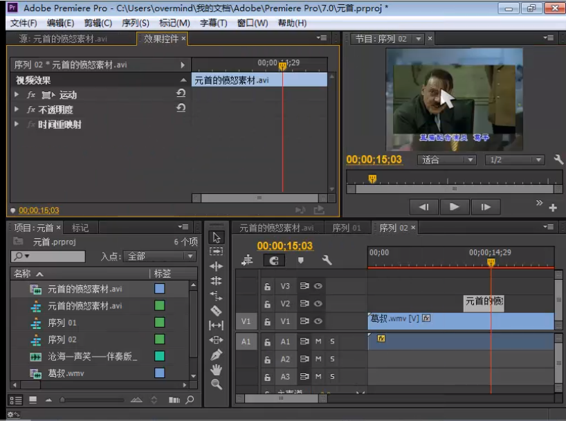The height and width of the screenshot is (421, 566).
Task: Select the Slip tool
Action: [x=216, y=325]
